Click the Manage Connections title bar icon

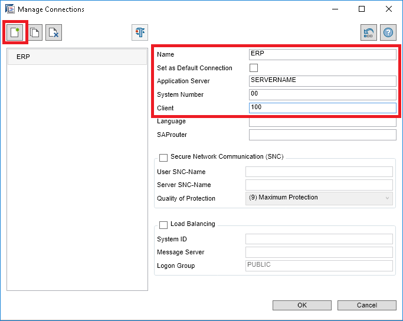9,9
